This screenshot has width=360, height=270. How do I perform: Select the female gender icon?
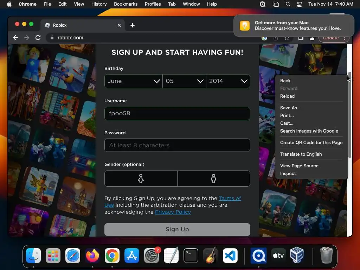[141, 179]
